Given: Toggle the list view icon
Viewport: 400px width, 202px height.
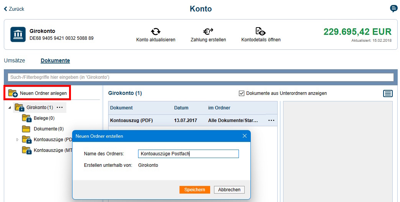Looking at the screenshot, I should (388, 93).
